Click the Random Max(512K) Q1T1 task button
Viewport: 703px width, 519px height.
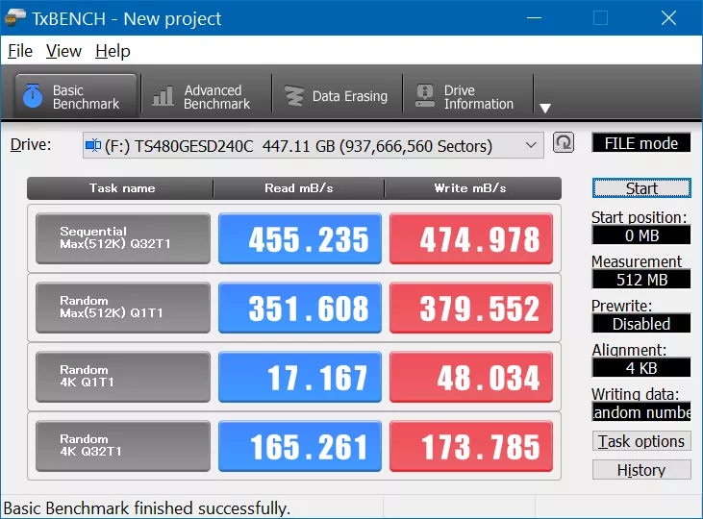[123, 307]
